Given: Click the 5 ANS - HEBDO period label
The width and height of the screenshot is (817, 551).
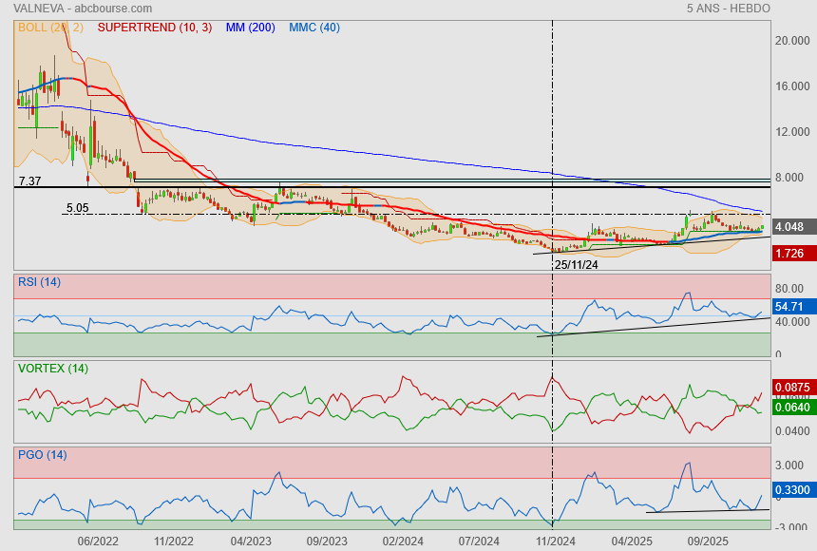Looking at the screenshot, I should (x=728, y=9).
